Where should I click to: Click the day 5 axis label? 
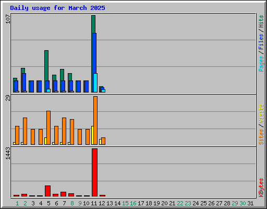[48, 203]
